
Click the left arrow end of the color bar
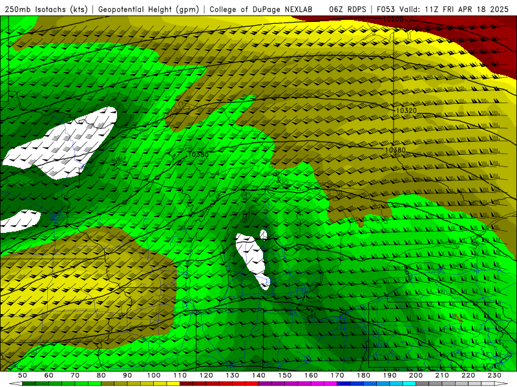pos(16,383)
